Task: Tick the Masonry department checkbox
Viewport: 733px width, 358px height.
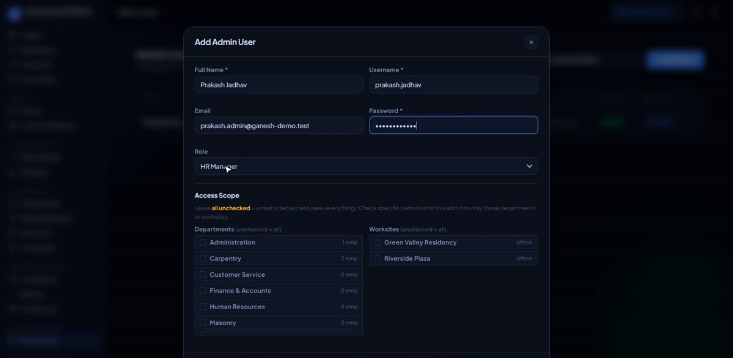Action: coord(203,323)
